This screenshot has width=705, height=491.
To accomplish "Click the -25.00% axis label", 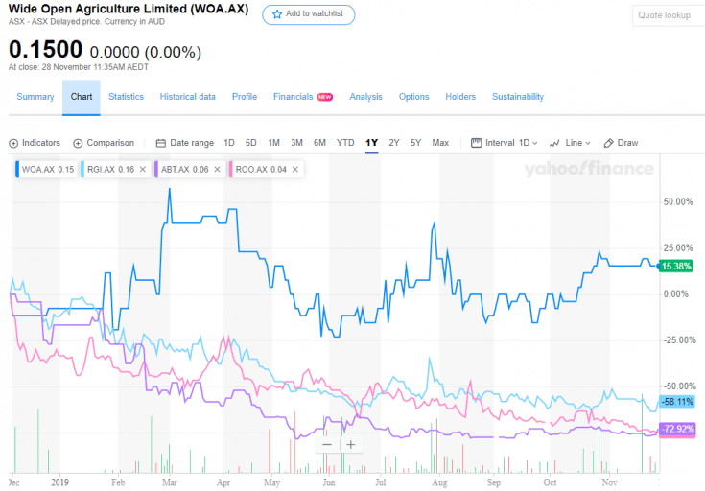I will click(x=679, y=340).
